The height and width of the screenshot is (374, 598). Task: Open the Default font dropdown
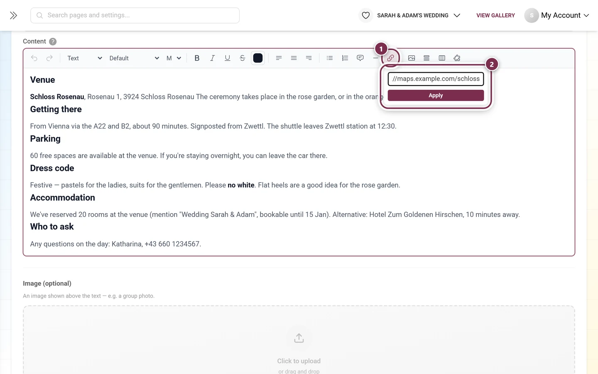pyautogui.click(x=134, y=58)
